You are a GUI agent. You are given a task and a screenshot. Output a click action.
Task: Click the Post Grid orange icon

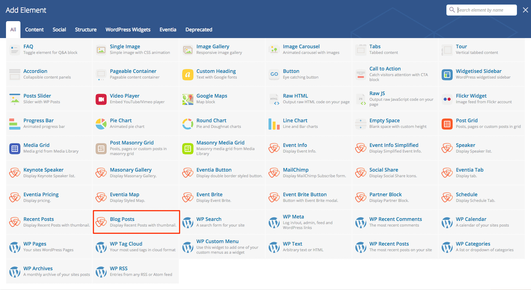pos(447,124)
